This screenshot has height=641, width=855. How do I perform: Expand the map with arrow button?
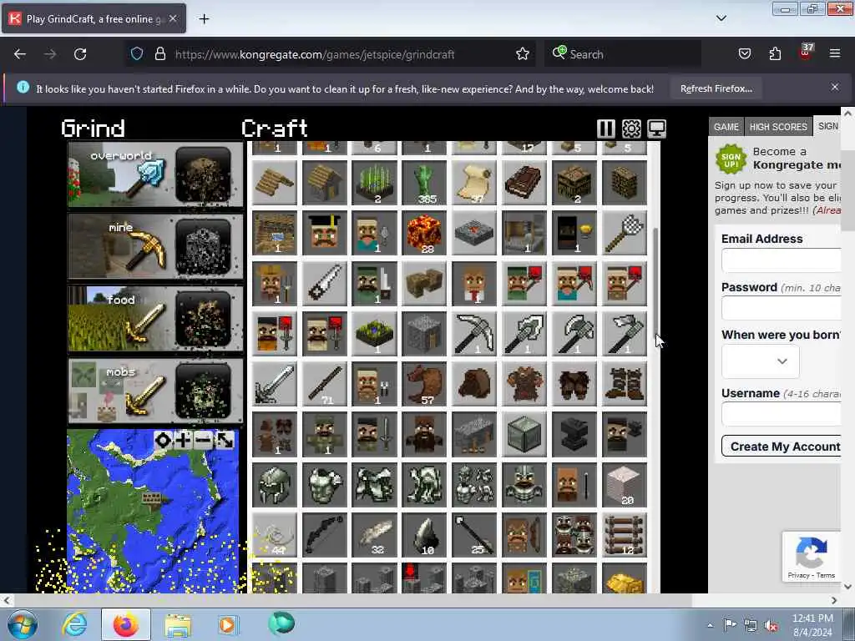coord(224,440)
